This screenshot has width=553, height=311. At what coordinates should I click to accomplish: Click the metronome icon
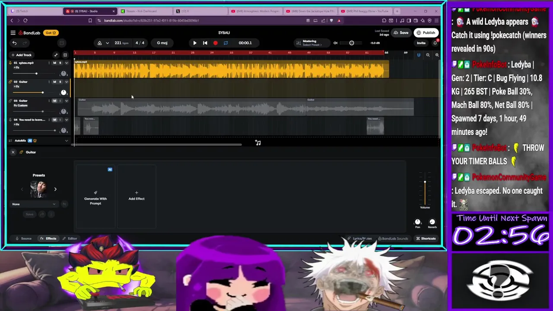99,43
